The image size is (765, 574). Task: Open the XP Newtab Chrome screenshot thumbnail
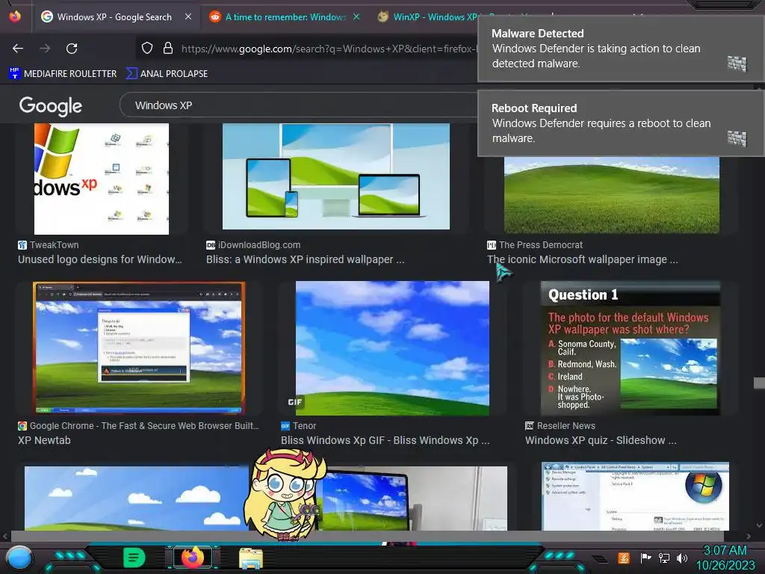point(139,348)
